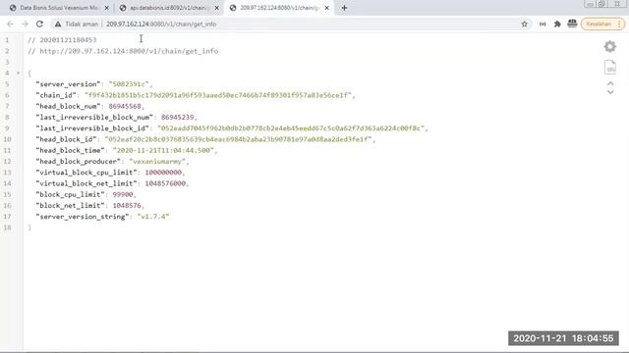This screenshot has width=629, height=353.
Task: Click the "head_block_producer" key
Action: [x=79, y=161]
